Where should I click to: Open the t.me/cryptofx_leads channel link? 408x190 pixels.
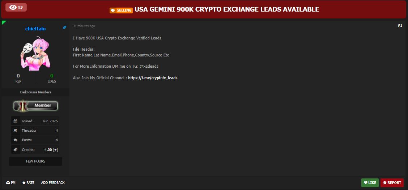pyautogui.click(x=153, y=78)
